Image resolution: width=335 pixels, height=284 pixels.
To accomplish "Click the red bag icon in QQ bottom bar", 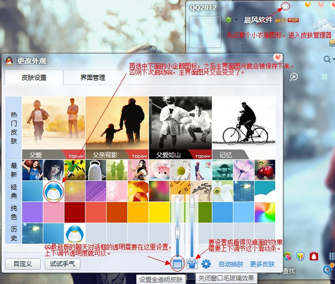I will pos(314,256).
